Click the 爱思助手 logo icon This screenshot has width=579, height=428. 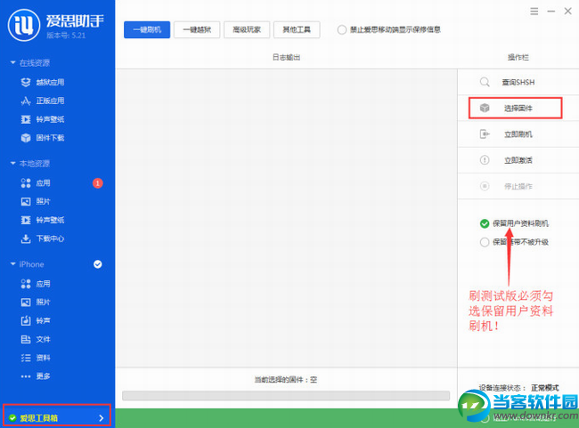(24, 25)
